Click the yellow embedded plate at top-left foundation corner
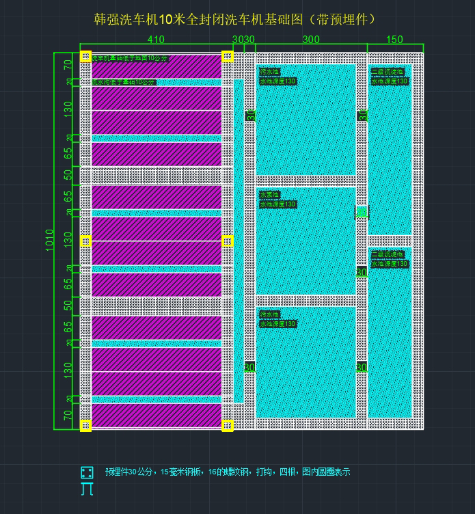Image resolution: width=475 pixels, height=514 pixels. [86, 56]
